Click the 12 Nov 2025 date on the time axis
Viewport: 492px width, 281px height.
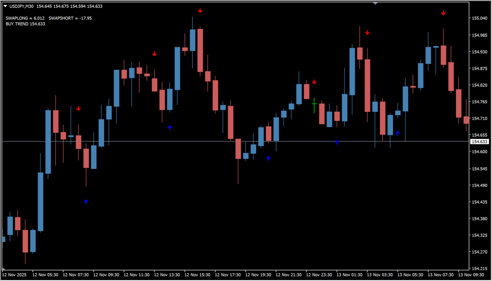pos(14,275)
